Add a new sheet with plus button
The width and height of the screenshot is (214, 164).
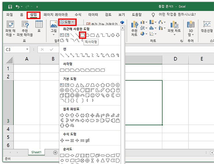(x=55, y=152)
